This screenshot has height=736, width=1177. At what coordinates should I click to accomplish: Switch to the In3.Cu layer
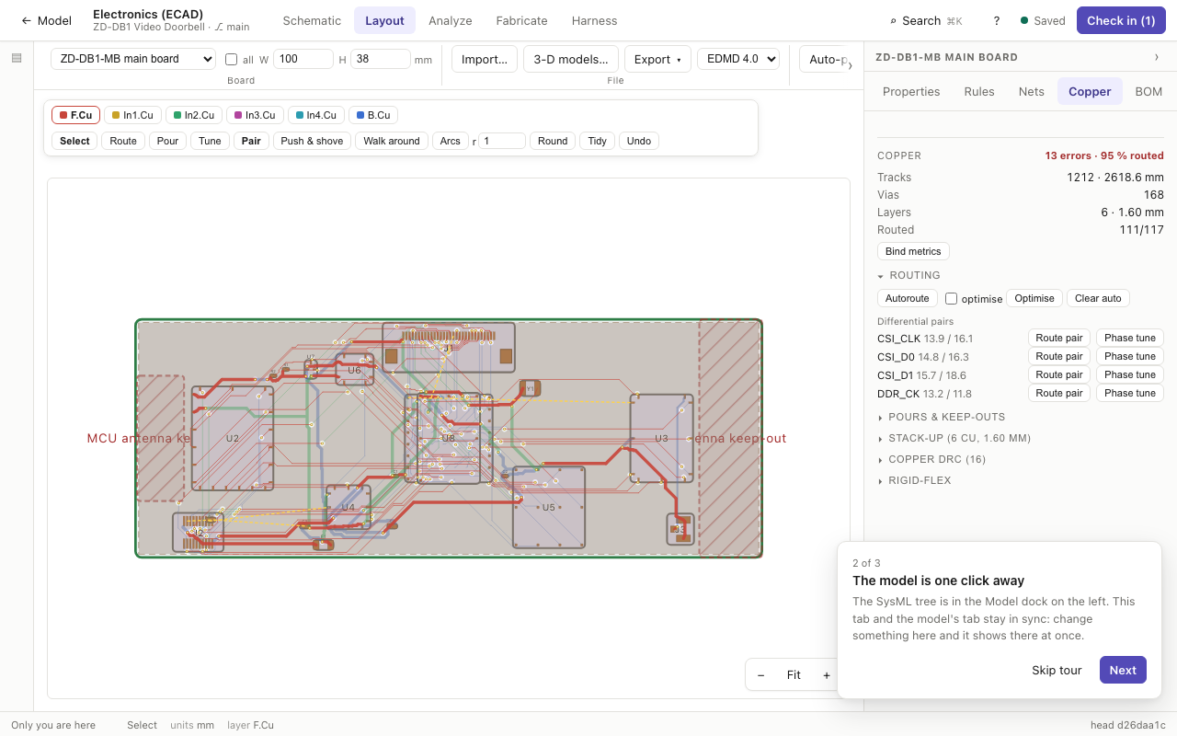255,115
